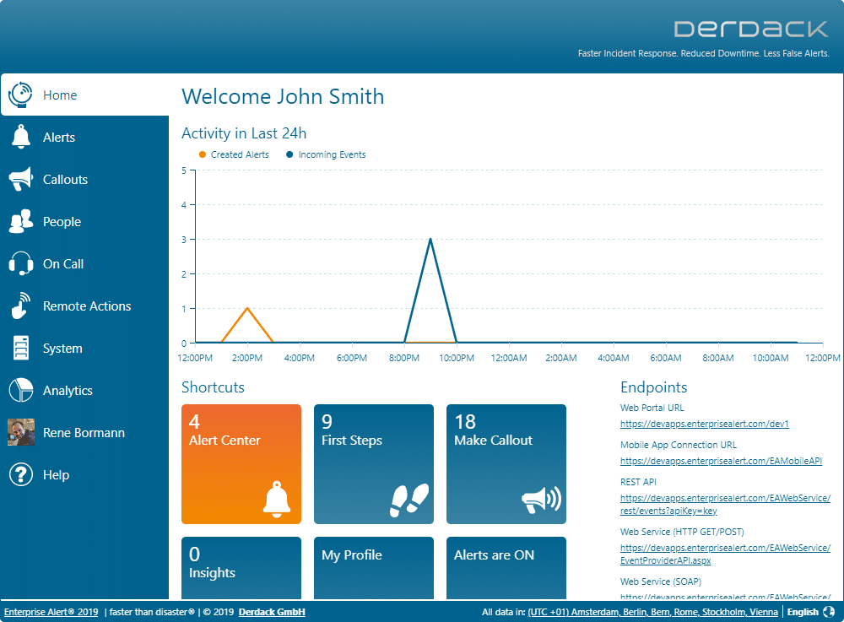This screenshot has width=844, height=622.
Task: Change the UTC +01 timezone setting
Action: [x=652, y=612]
